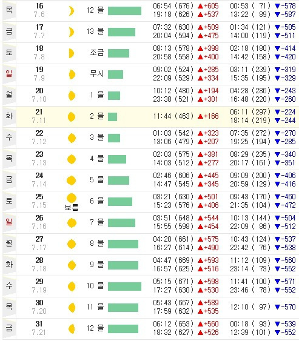Click the red 일 weekday tab for day 19

[9, 74]
